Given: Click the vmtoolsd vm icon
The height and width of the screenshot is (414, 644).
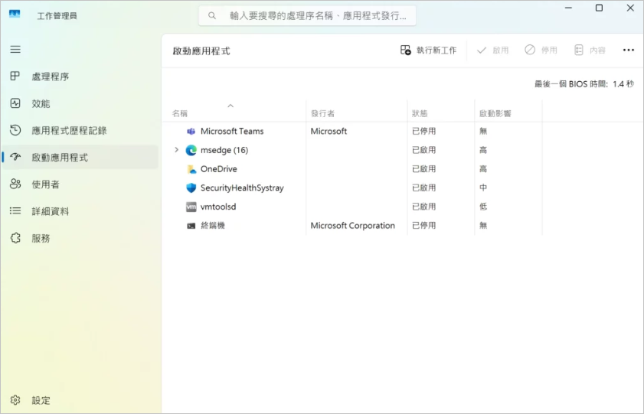Looking at the screenshot, I should [191, 207].
